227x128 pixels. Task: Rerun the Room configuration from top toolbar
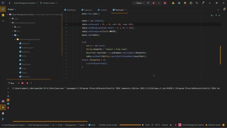tap(148, 3)
